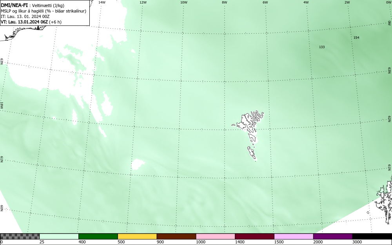This screenshot has width=392, height=245.
Task: Click the legend value "2000"
Action: [x=318, y=242]
